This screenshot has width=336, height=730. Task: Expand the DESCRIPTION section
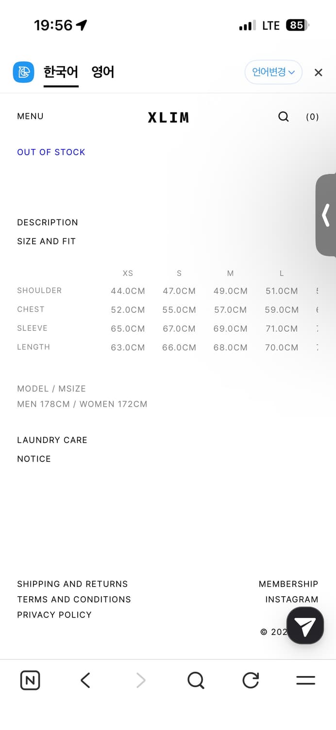coord(48,222)
